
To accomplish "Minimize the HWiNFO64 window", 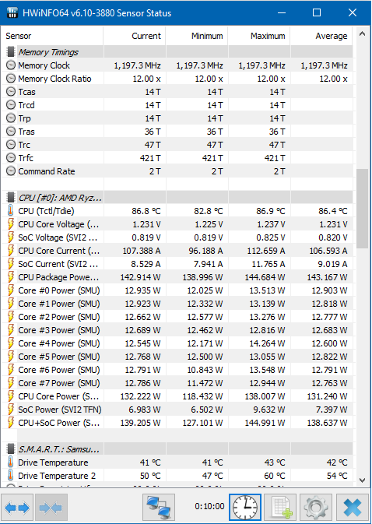I will coord(282,12).
